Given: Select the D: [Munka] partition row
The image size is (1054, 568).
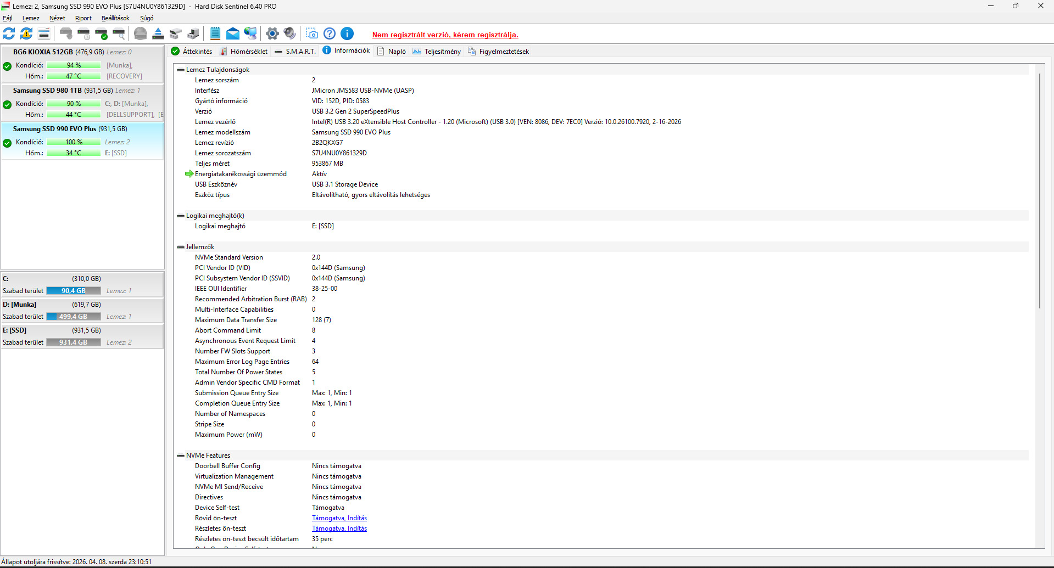Looking at the screenshot, I should pos(82,311).
